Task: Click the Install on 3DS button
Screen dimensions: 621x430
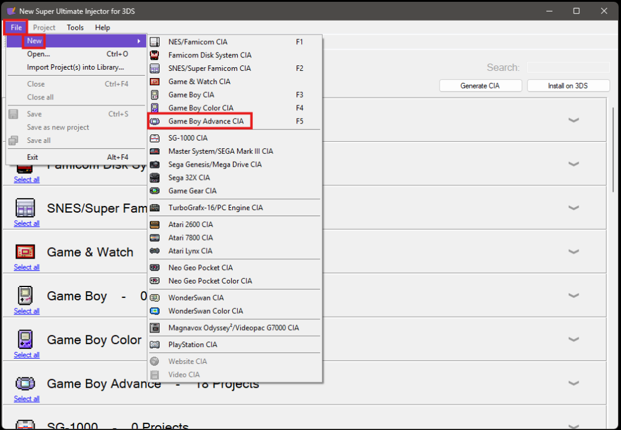Action: point(568,86)
